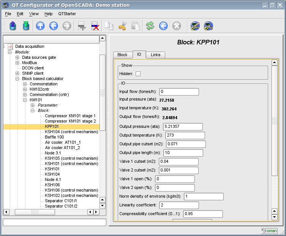This screenshot has width=286, height=236.
Task: Click the Add item toolbar icon
Action: (81, 26)
